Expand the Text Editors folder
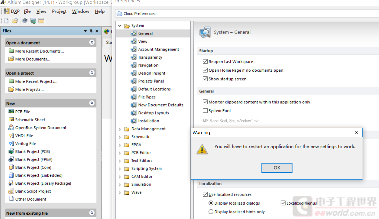Viewport: 379px width, 219px height. 120,161
